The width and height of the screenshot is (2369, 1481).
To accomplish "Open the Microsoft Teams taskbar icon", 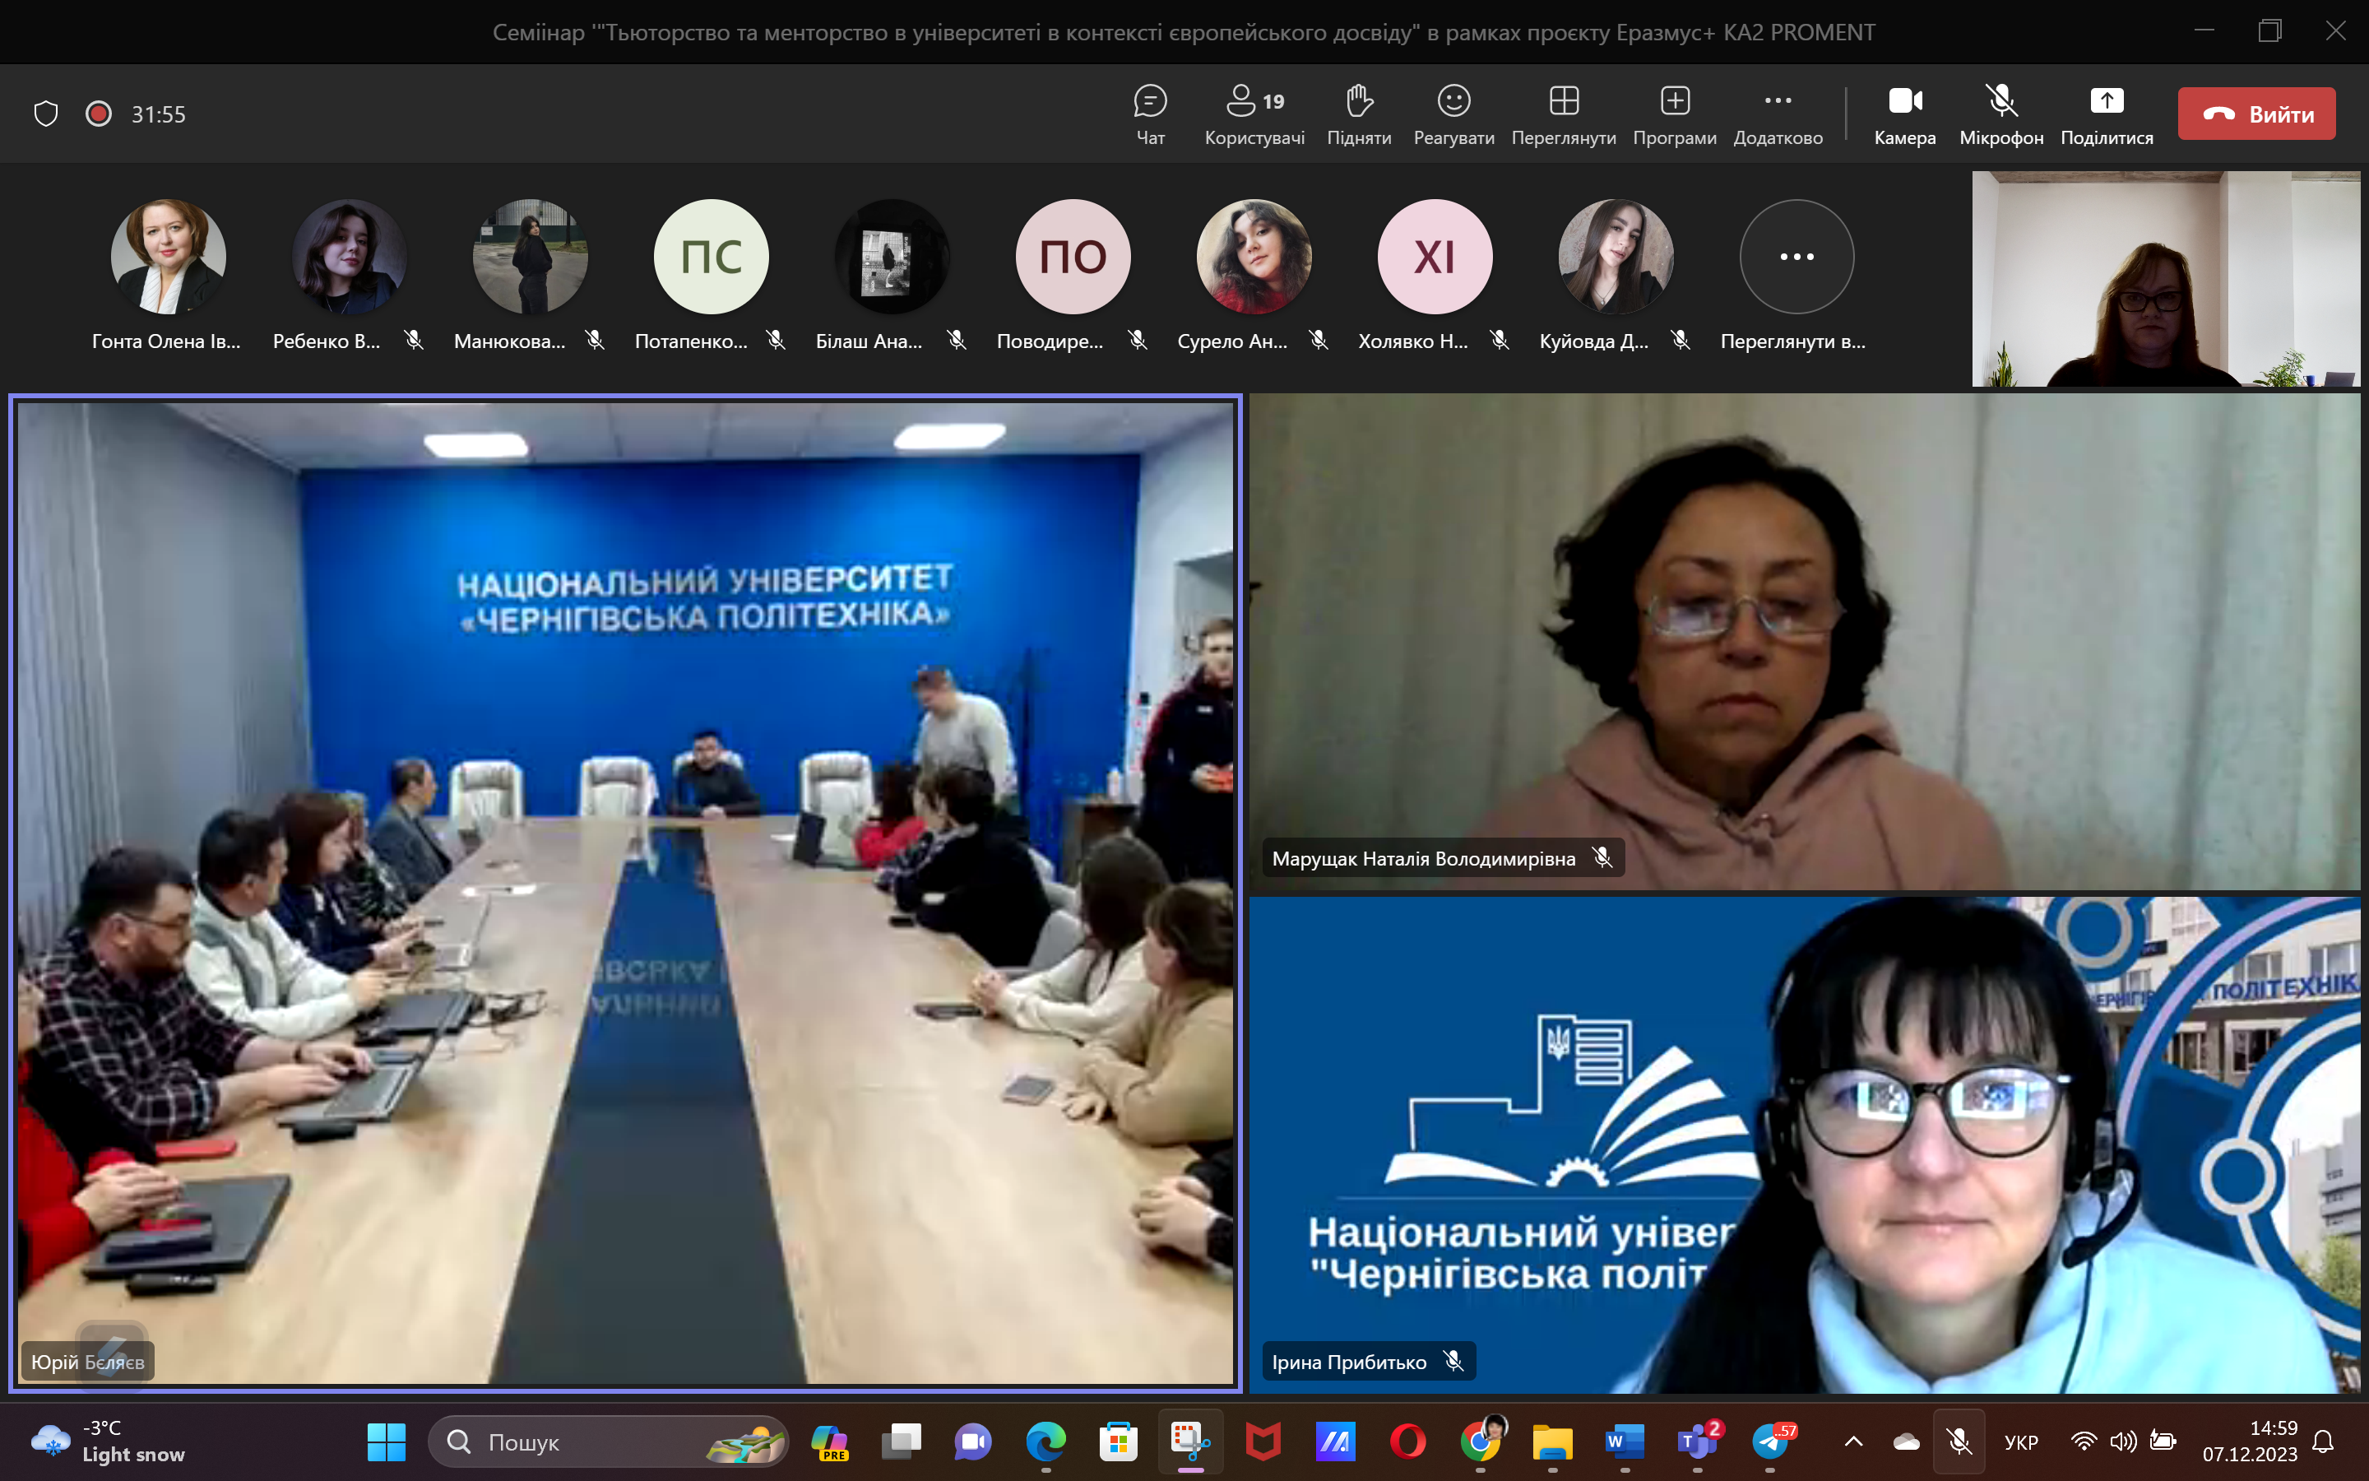I will click(1699, 1442).
